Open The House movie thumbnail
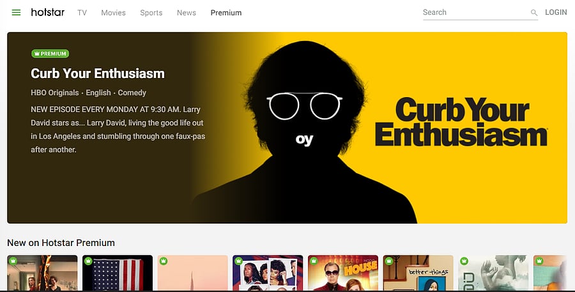Image resolution: width=575 pixels, height=292 pixels. tap(343, 273)
